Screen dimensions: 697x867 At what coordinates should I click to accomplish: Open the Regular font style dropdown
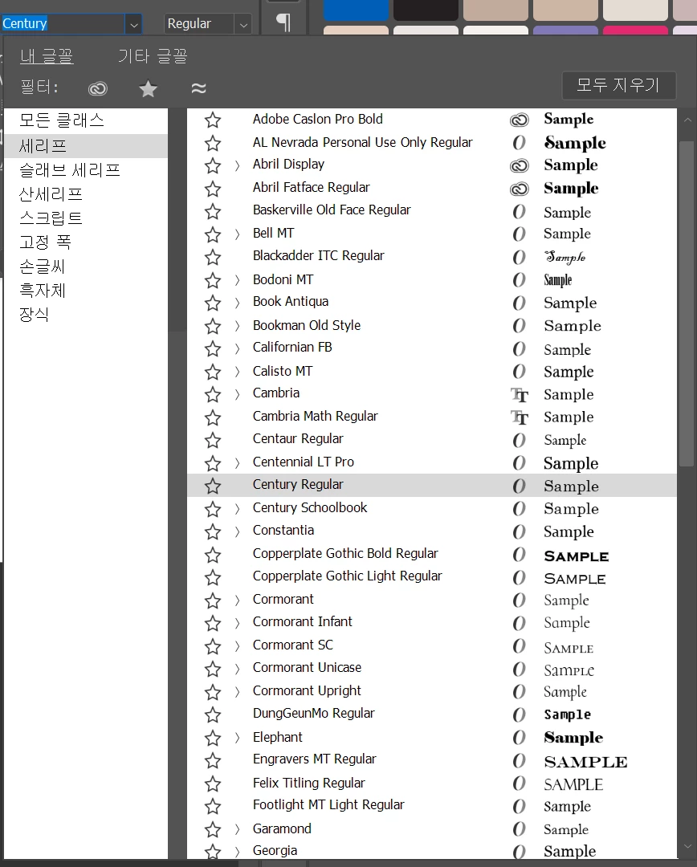coord(243,24)
